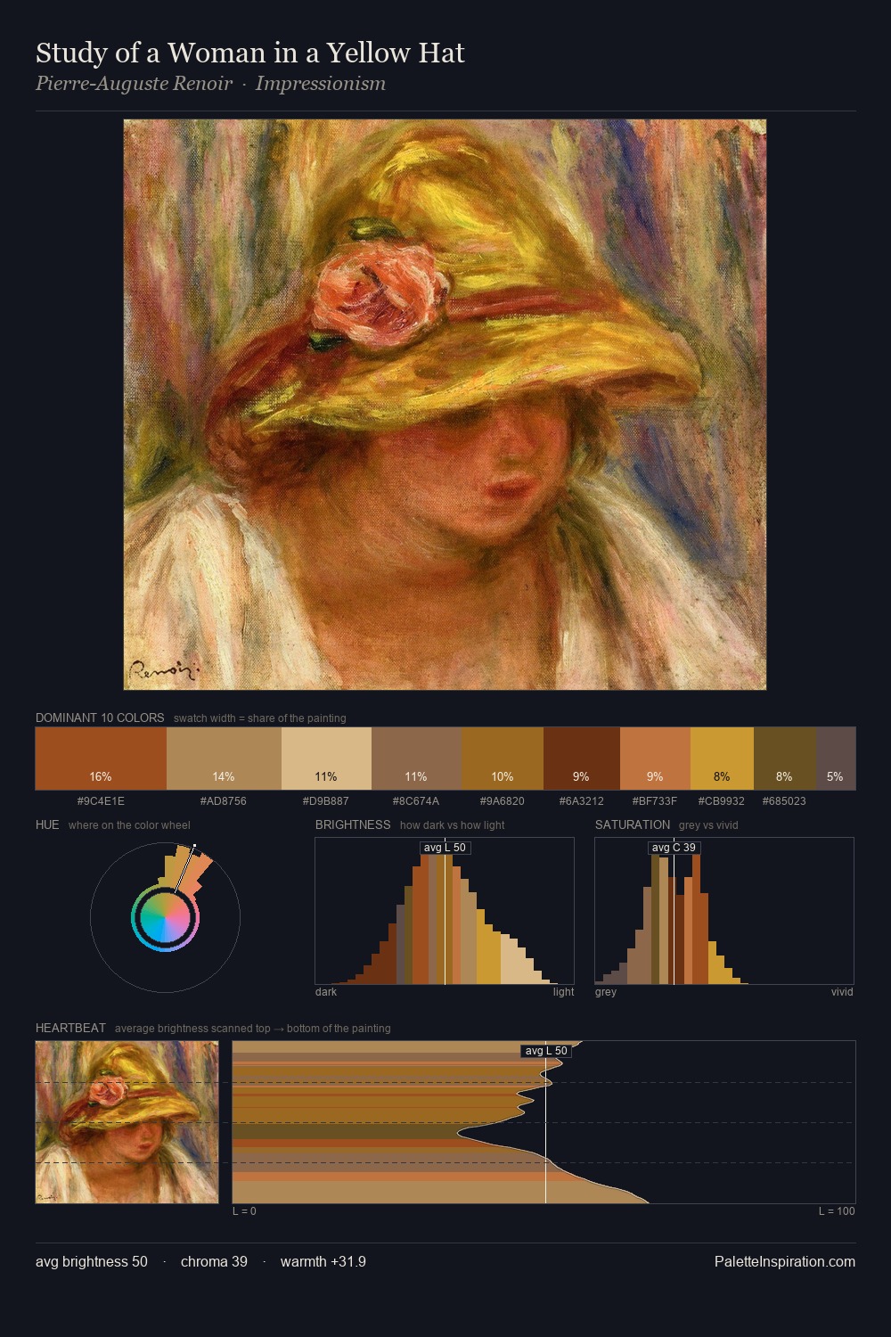Click the footer text warmth +31.9

click(x=323, y=1262)
